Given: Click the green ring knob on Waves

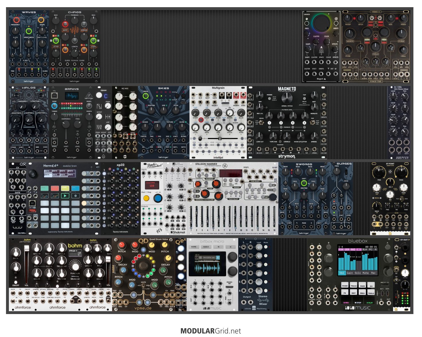Looking at the screenshot, I should pyautogui.click(x=29, y=31).
